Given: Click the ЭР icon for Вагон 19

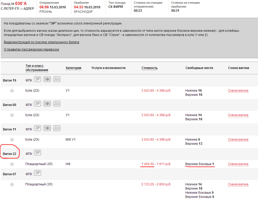Looking at the screenshot, I should coord(38,79).
